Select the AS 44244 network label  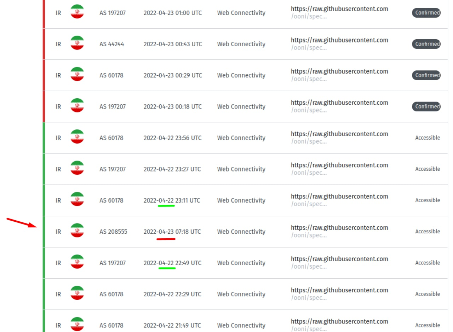pyautogui.click(x=112, y=44)
